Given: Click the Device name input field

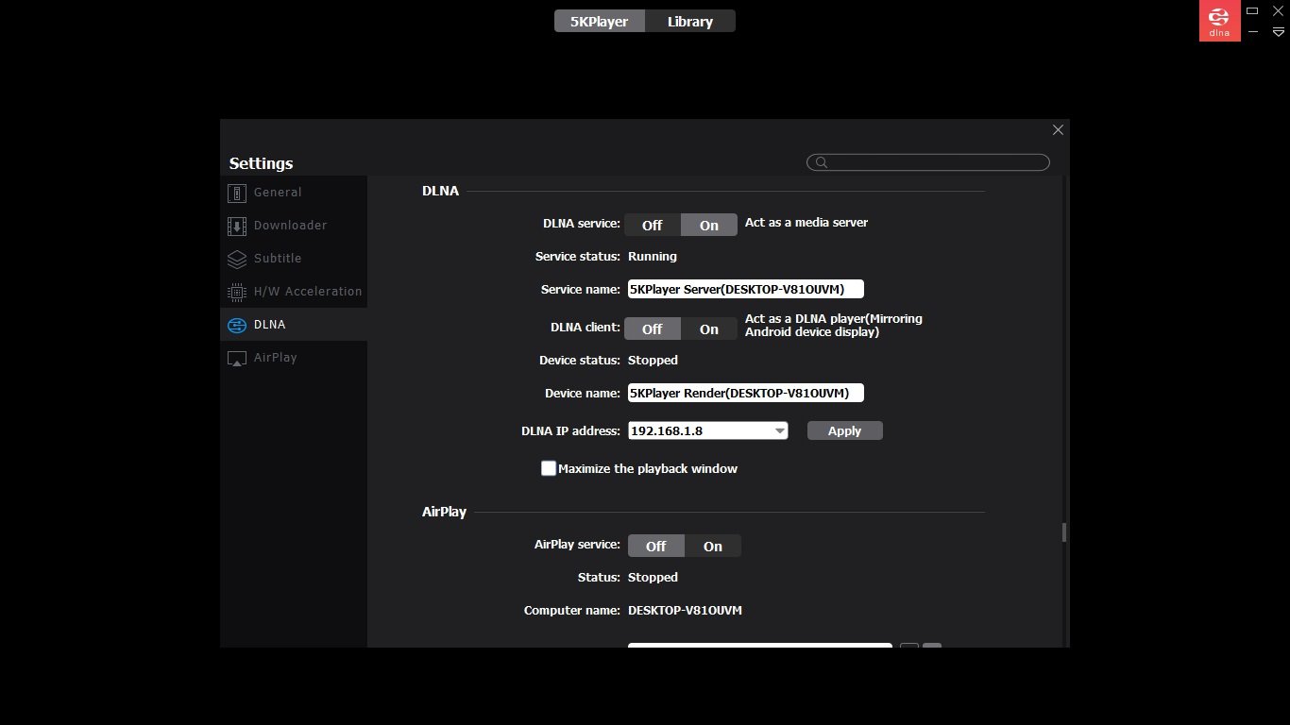Looking at the screenshot, I should click(x=746, y=393).
